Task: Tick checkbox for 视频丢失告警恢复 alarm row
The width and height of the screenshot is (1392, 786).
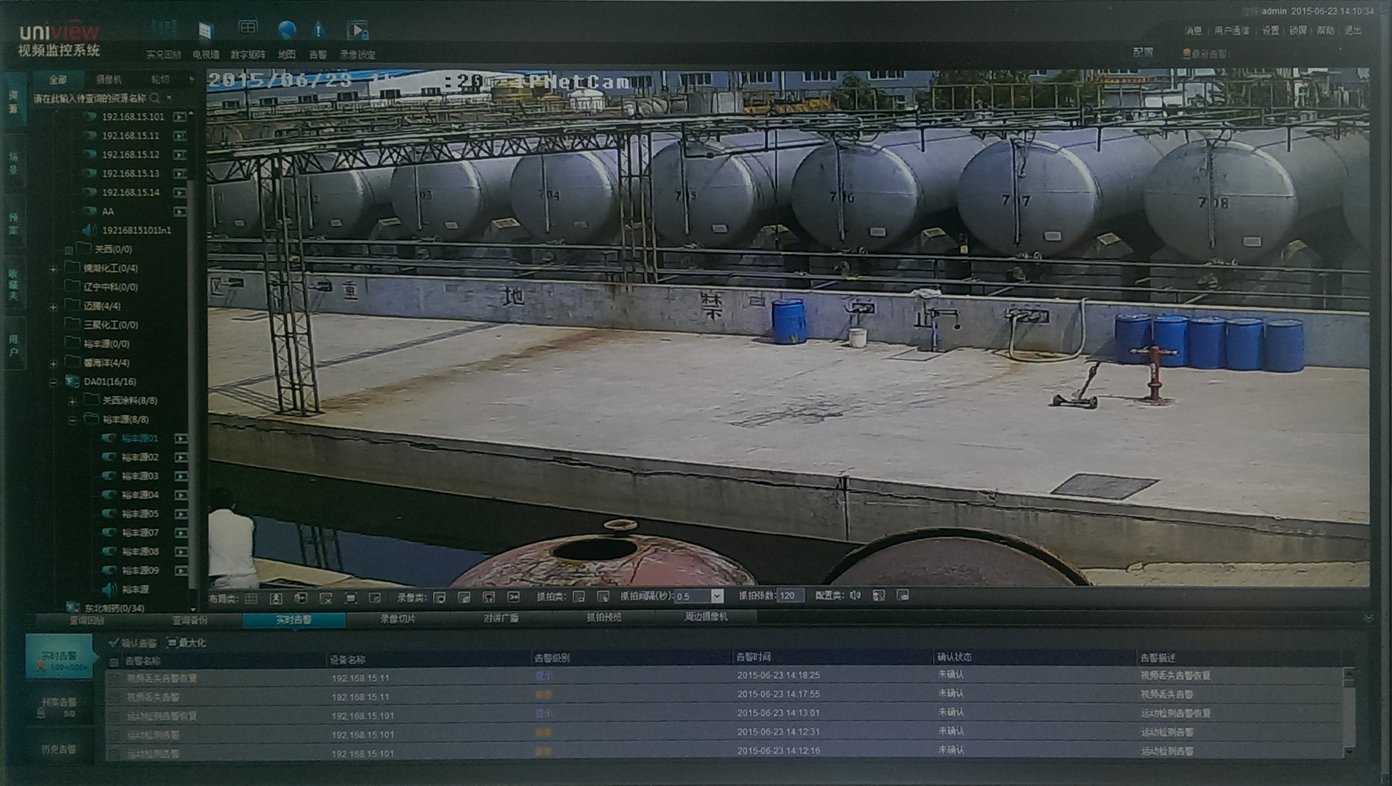Action: point(115,679)
